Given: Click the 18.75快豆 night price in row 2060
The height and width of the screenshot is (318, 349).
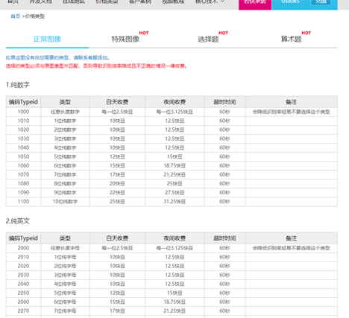Looking at the screenshot, I should (174, 302).
